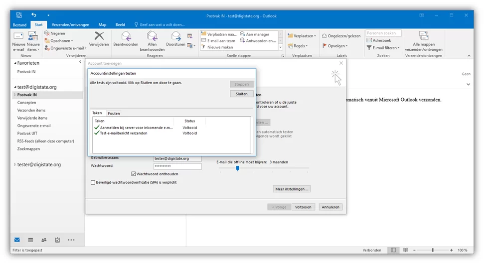Click the Undo arrow in title bar
484x264 pixels.
(x=33, y=15)
